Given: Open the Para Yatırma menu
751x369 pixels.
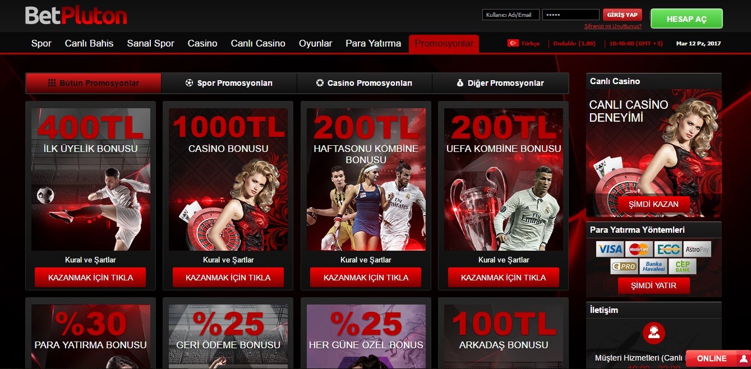Looking at the screenshot, I should tap(374, 43).
